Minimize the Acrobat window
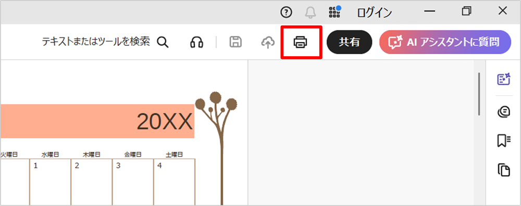Screen dimensions: 521x206 tap(430, 11)
